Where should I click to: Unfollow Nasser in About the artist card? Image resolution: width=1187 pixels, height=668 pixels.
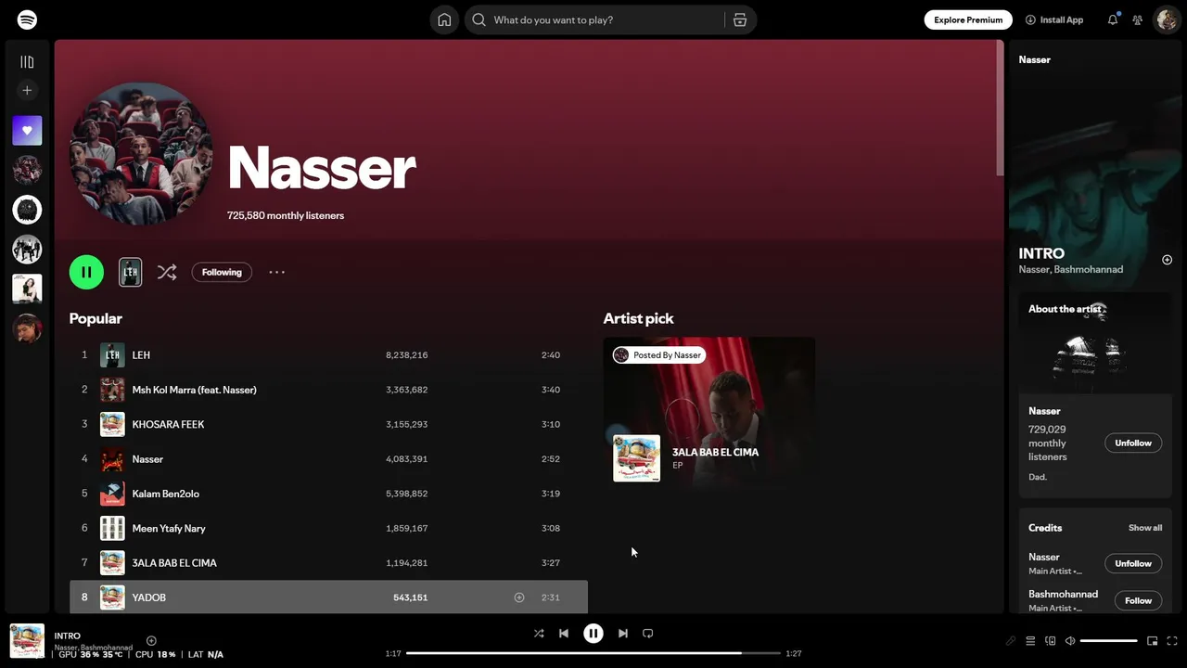tap(1133, 443)
